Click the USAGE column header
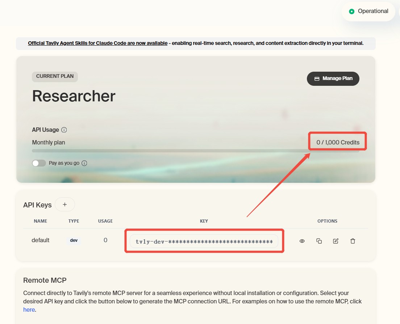 [105, 221]
